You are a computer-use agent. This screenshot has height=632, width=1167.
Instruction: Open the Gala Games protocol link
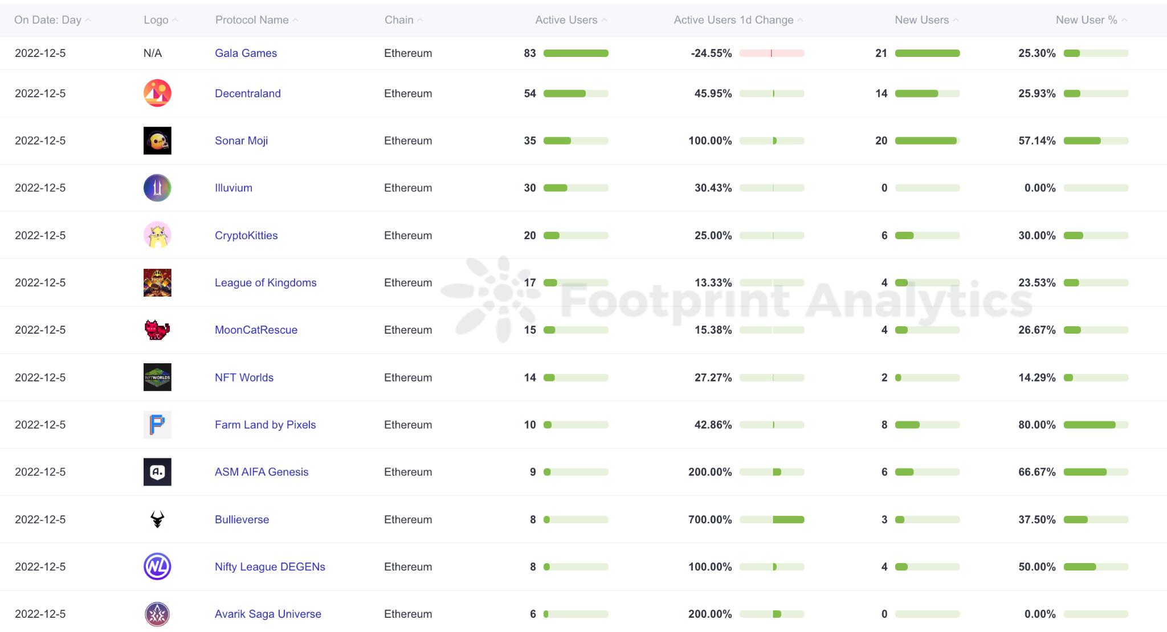pyautogui.click(x=246, y=53)
